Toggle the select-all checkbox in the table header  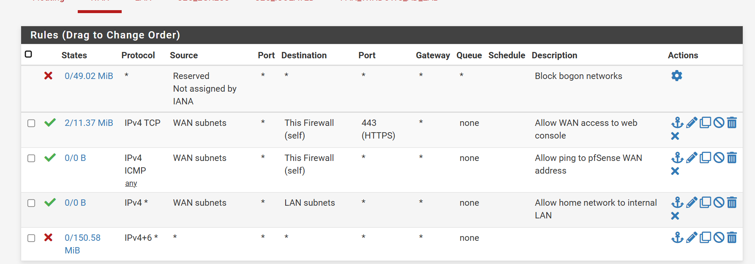pos(28,54)
